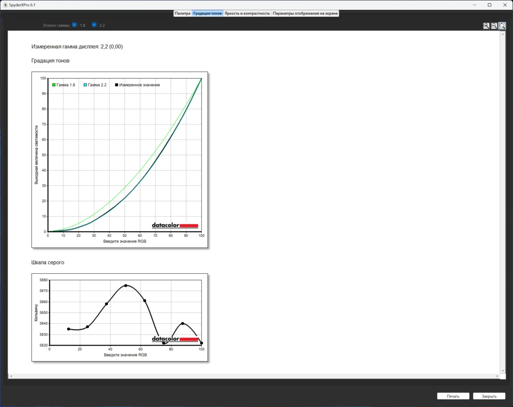
Task: Click the Шкала серого heading
Action: click(x=48, y=262)
